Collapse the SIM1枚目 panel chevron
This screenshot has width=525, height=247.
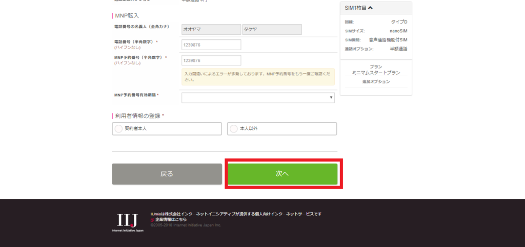point(370,8)
